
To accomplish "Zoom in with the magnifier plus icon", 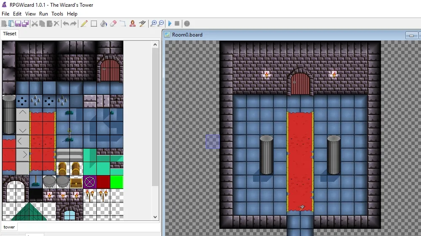I will (x=153, y=24).
